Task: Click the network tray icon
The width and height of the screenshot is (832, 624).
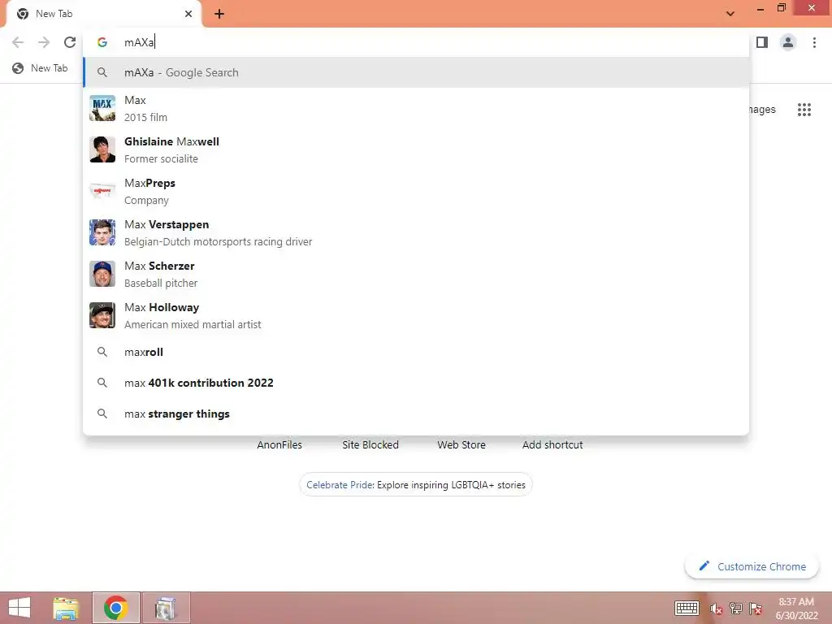Action: point(736,609)
